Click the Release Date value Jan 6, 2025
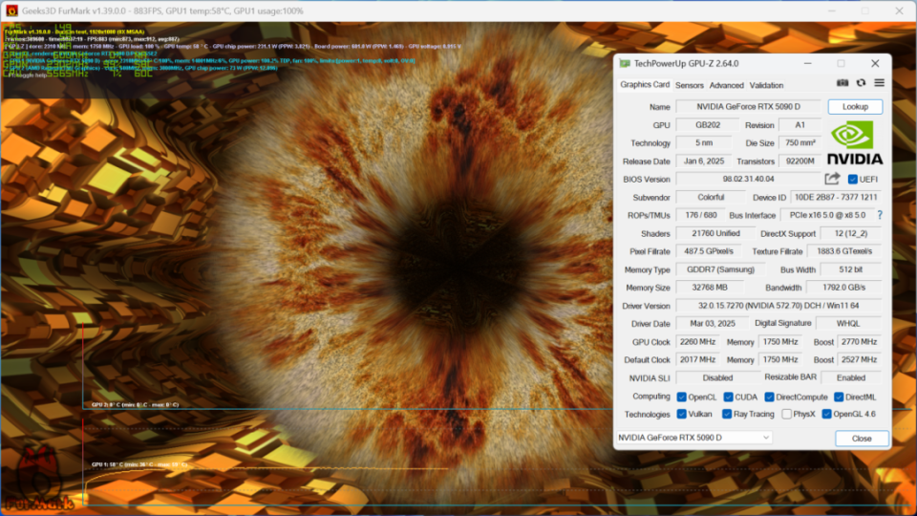Viewport: 917px width, 516px height. point(704,161)
